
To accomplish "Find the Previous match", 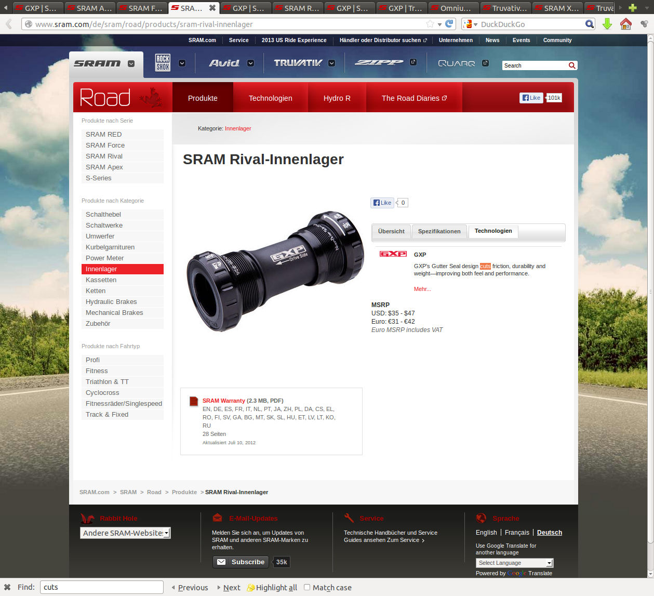I will (190, 587).
